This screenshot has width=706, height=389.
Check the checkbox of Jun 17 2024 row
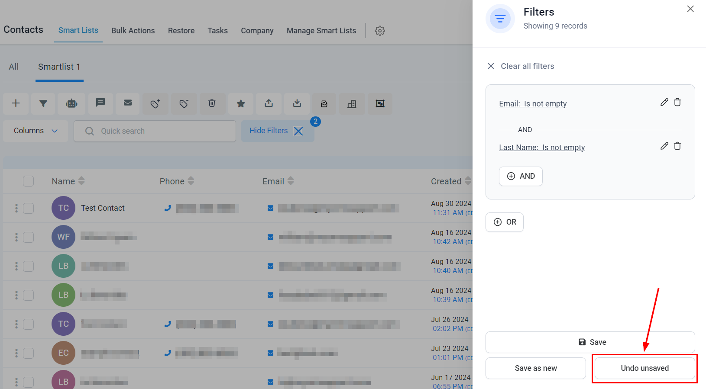[x=29, y=382]
